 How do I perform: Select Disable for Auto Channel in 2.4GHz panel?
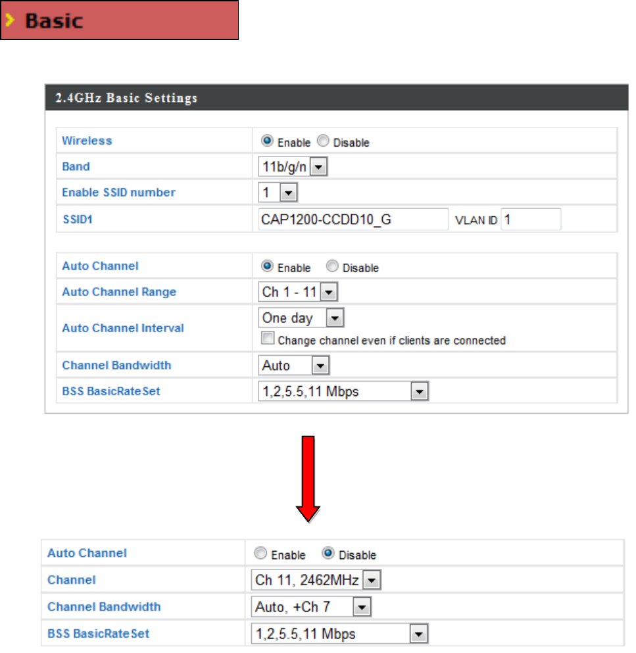tap(332, 266)
